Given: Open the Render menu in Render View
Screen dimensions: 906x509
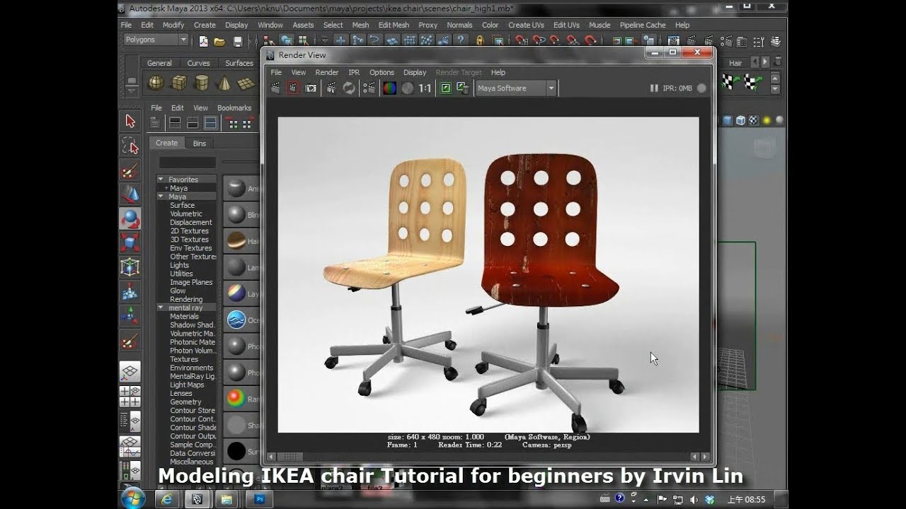Looking at the screenshot, I should (327, 72).
